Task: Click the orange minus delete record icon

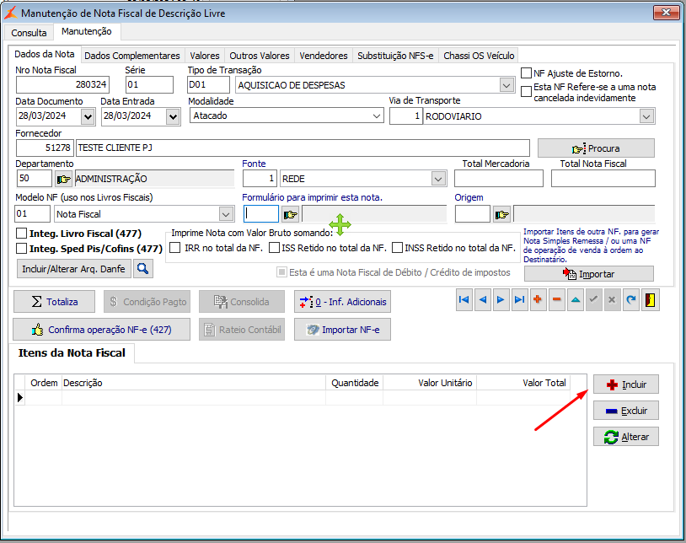Action: point(556,301)
